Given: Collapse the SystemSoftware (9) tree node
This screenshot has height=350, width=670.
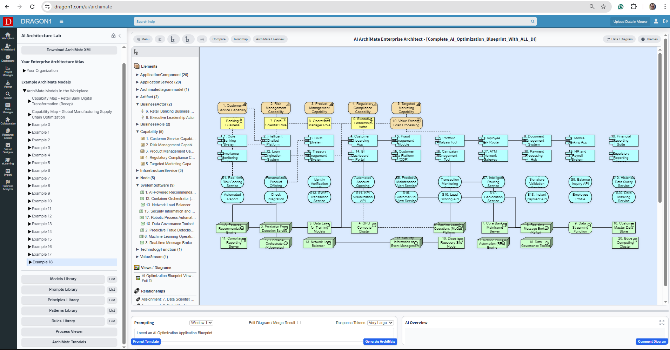Looking at the screenshot, I should click(x=138, y=185).
